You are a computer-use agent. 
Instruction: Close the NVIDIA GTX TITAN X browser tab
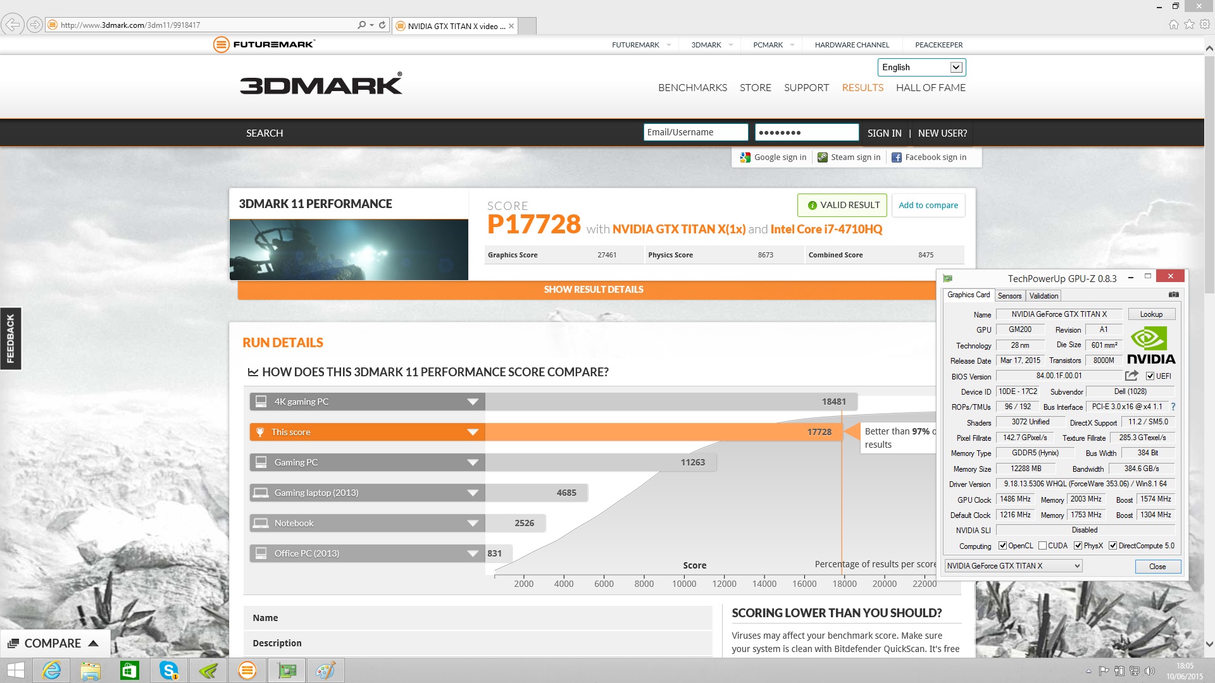[511, 26]
